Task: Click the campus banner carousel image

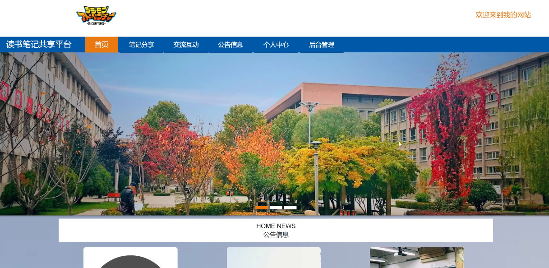Action: click(x=274, y=134)
